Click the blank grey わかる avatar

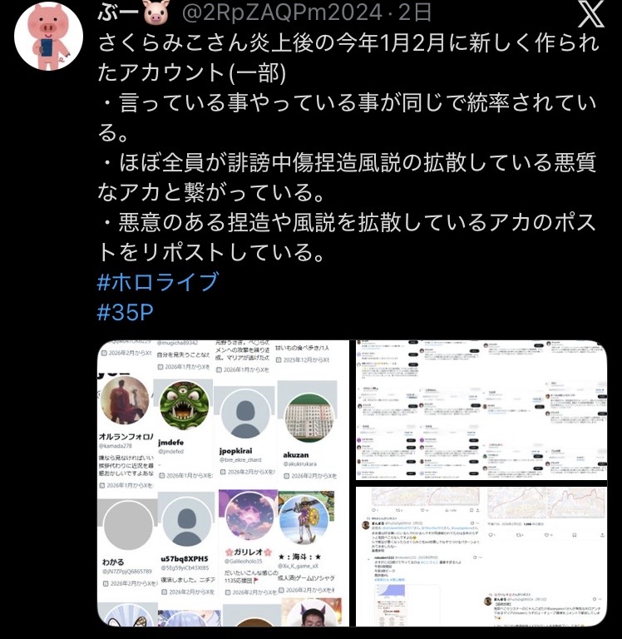point(128,526)
